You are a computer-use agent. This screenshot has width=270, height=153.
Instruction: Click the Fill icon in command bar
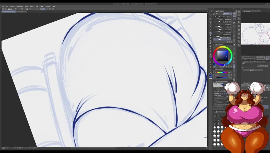(x=27, y=9)
